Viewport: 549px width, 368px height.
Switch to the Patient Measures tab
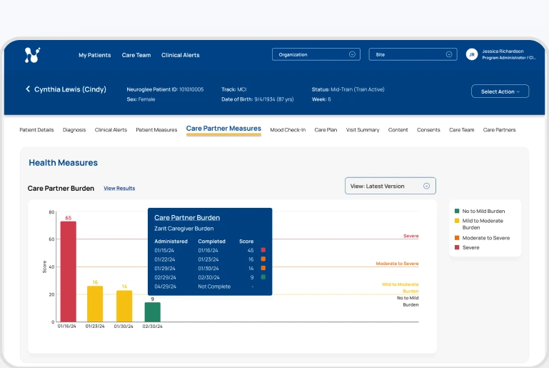tap(156, 129)
